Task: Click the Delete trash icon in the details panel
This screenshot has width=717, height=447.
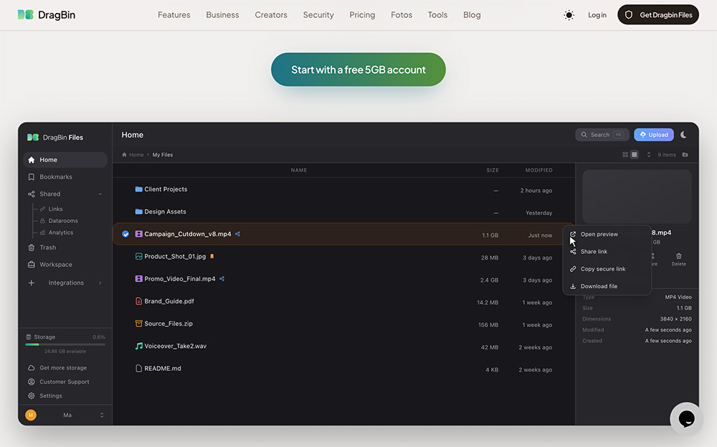Action: click(x=678, y=255)
